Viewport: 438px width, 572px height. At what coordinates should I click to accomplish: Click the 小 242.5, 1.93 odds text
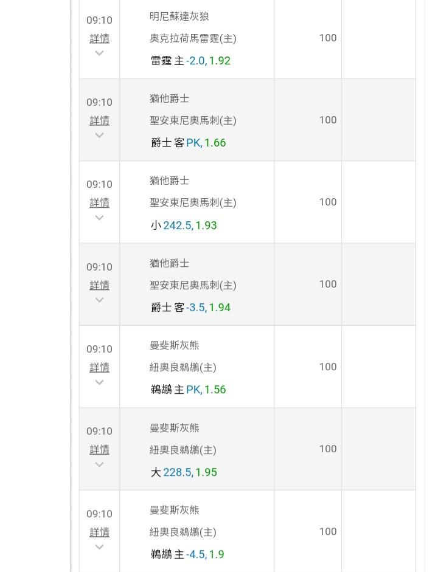coord(184,226)
